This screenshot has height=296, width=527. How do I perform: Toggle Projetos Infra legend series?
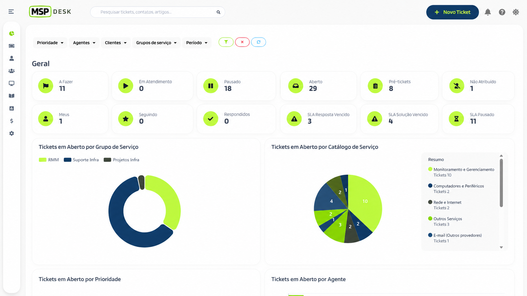[x=121, y=160]
